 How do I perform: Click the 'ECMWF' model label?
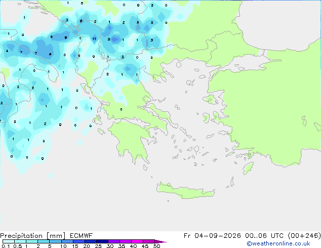click(82, 236)
